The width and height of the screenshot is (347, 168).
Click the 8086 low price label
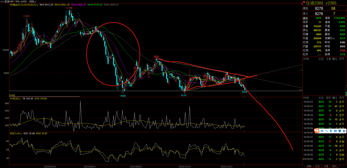[123, 96]
